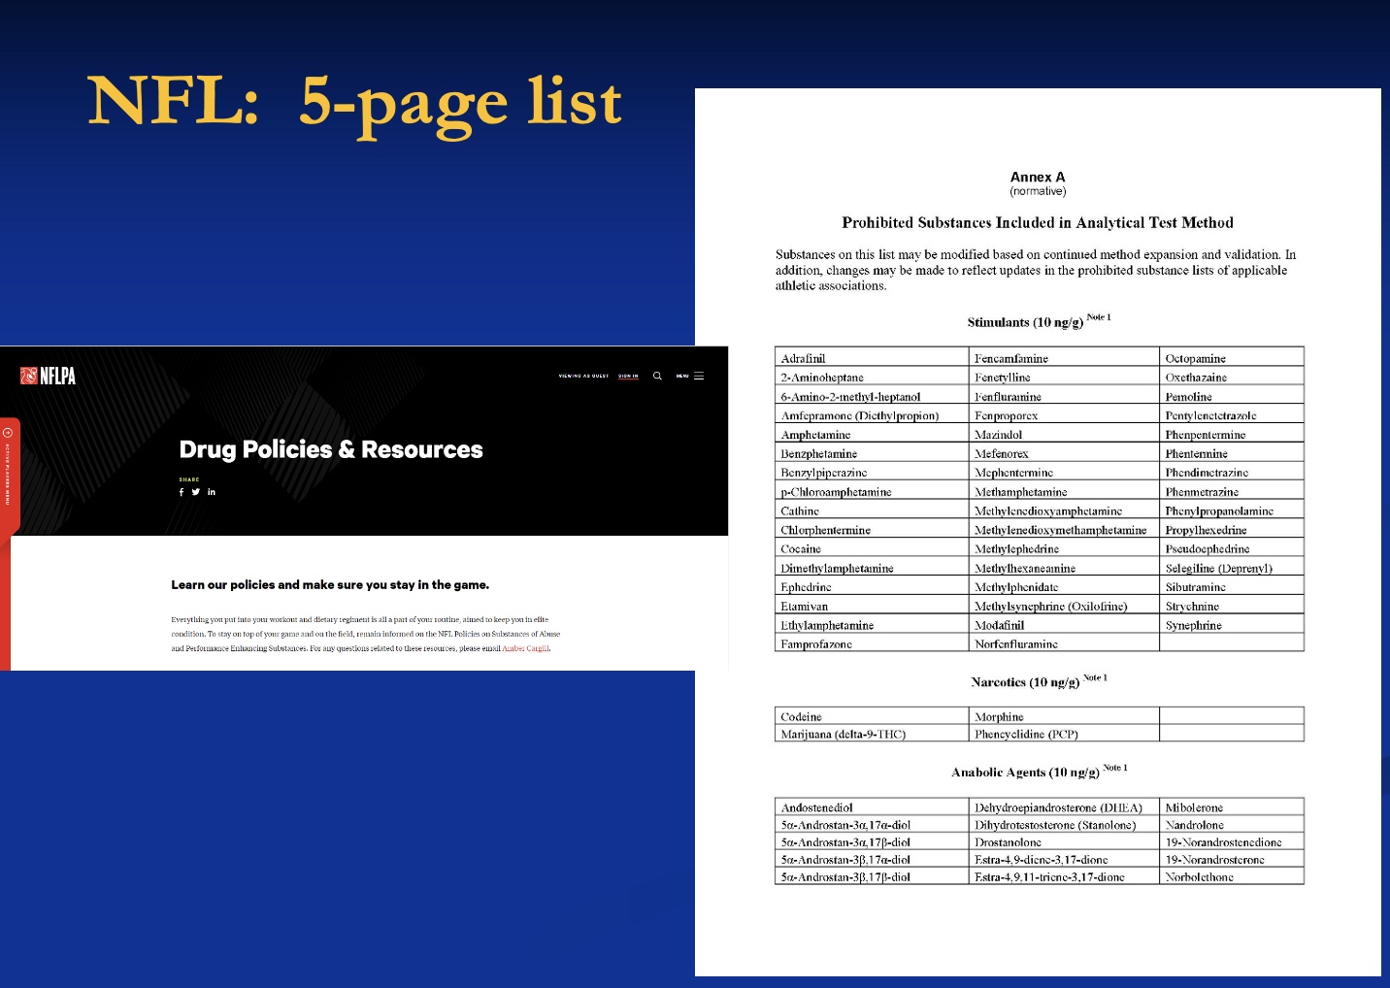Select the Cocaine cell in Stimulants table
This screenshot has width=1390, height=988.
tap(802, 549)
